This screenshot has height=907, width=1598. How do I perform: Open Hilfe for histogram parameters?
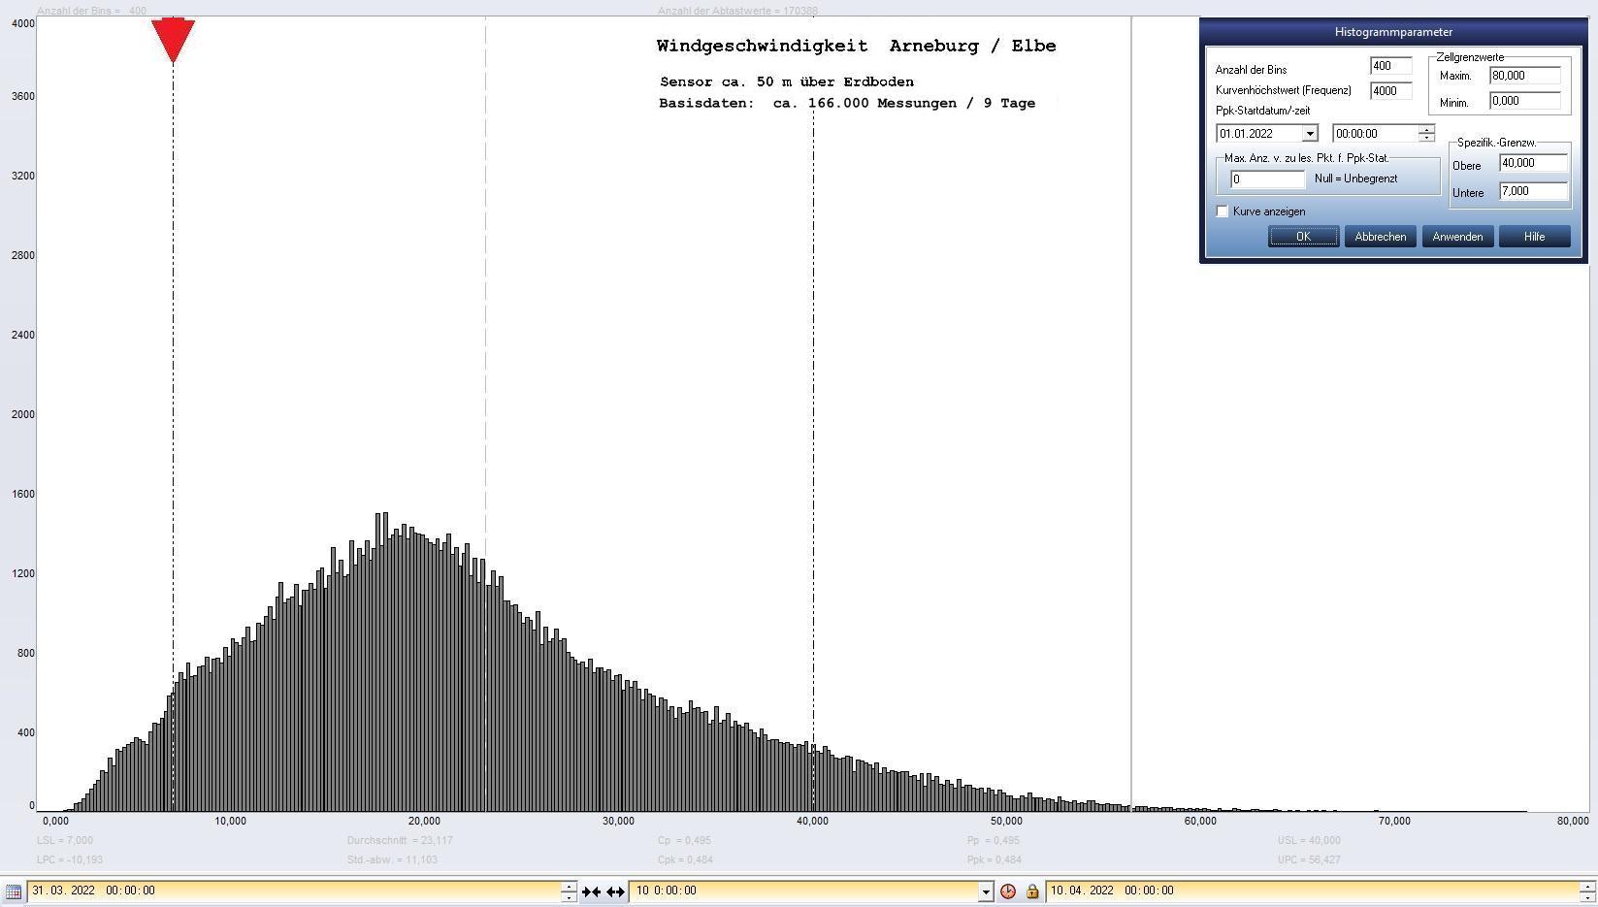pyautogui.click(x=1533, y=237)
